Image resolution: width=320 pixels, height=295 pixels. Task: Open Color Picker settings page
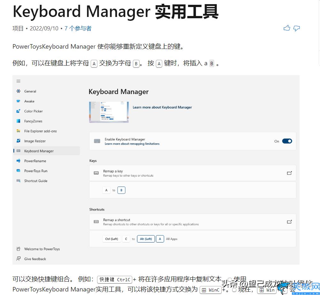click(47, 111)
